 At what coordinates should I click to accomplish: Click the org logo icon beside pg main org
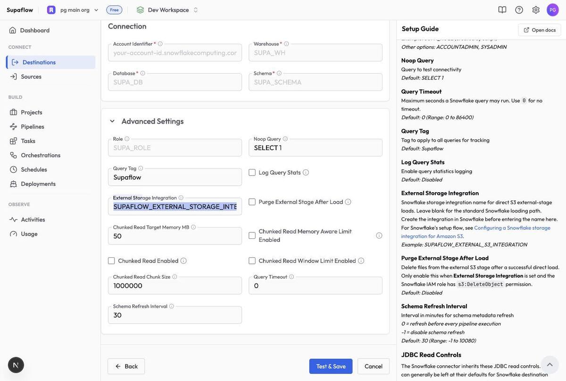click(51, 9)
